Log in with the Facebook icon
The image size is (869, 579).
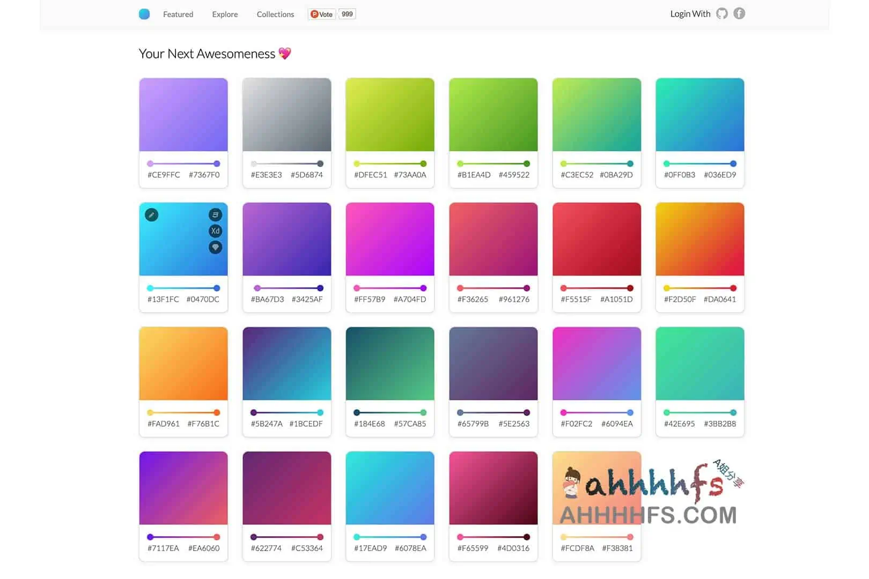click(739, 14)
